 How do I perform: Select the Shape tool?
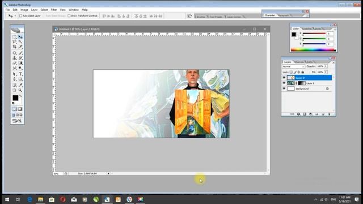click(x=20, y=79)
